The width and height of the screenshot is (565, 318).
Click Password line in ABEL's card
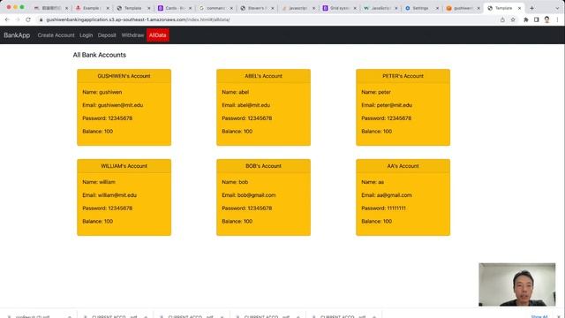[x=247, y=118]
